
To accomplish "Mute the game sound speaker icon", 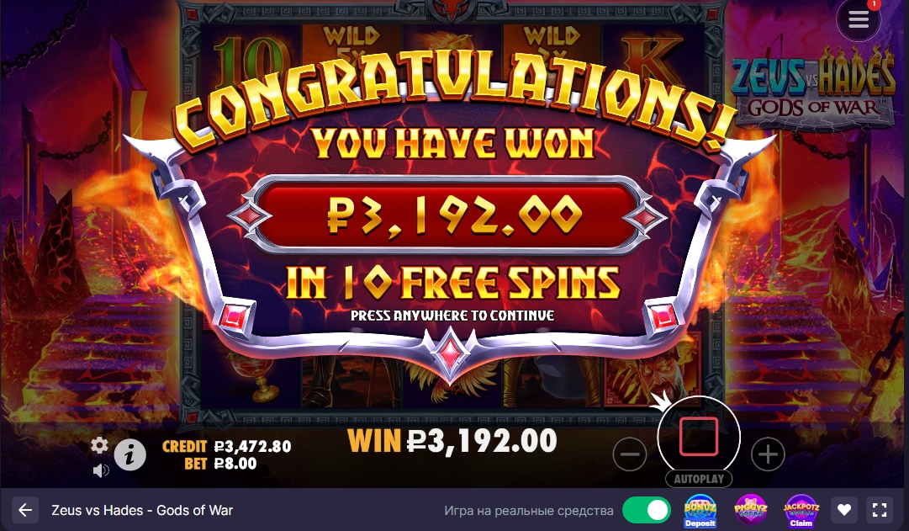I will 101,470.
